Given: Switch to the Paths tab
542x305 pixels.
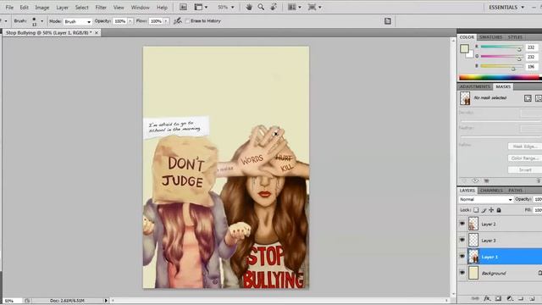Looking at the screenshot, I should pyautogui.click(x=515, y=190).
